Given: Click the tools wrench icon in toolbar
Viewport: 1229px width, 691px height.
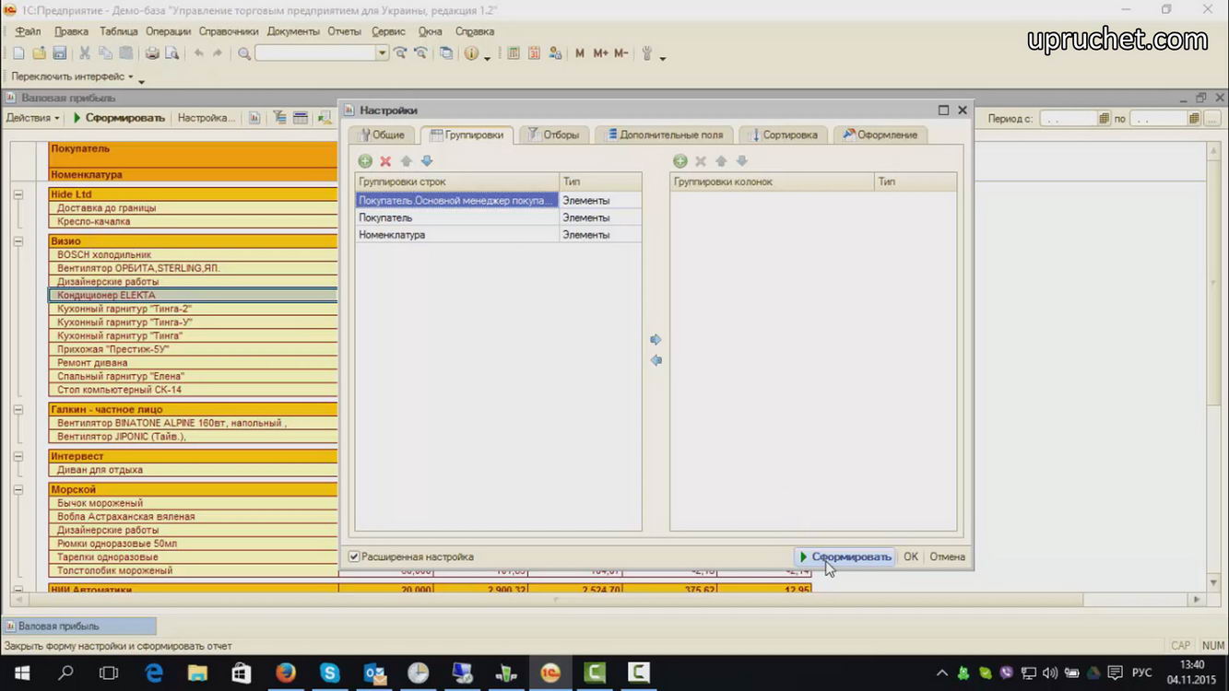Looking at the screenshot, I should click(x=647, y=53).
